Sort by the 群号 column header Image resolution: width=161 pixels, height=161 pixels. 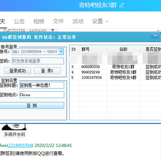tap(93, 49)
